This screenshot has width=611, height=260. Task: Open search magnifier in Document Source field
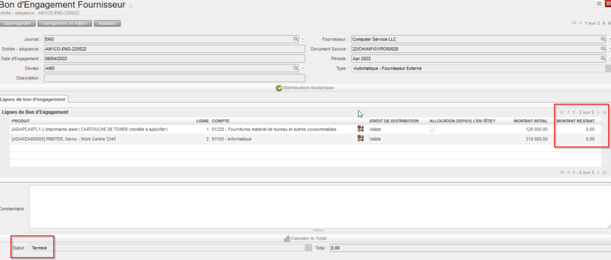click(x=603, y=49)
